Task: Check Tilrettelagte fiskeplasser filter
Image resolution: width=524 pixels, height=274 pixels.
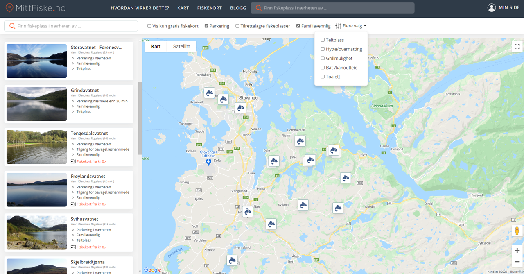Action: point(237,26)
